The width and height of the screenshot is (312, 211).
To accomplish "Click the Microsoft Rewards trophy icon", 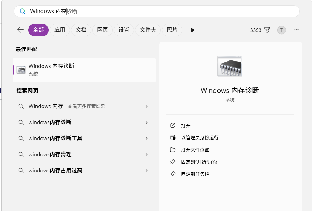I will 267,30.
